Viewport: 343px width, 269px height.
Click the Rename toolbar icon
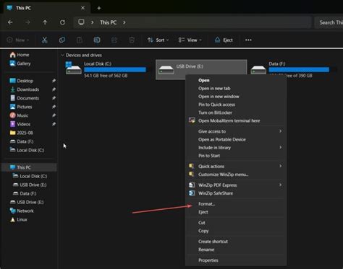coord(97,40)
